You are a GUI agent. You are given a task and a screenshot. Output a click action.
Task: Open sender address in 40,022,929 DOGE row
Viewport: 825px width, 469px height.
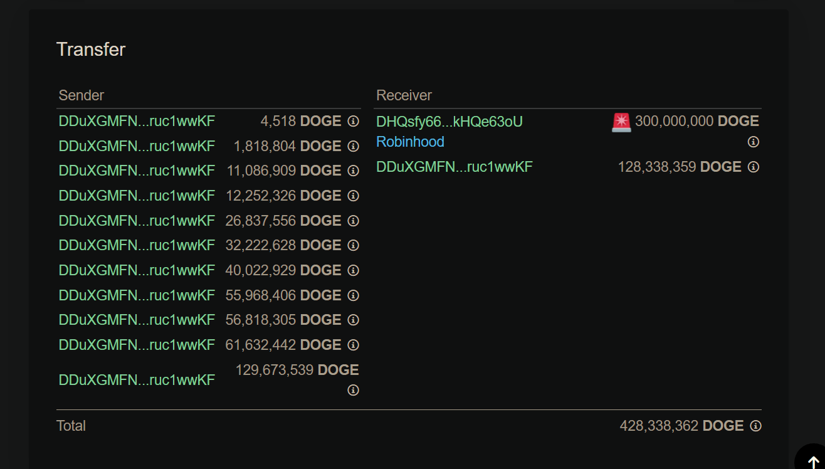[137, 270]
